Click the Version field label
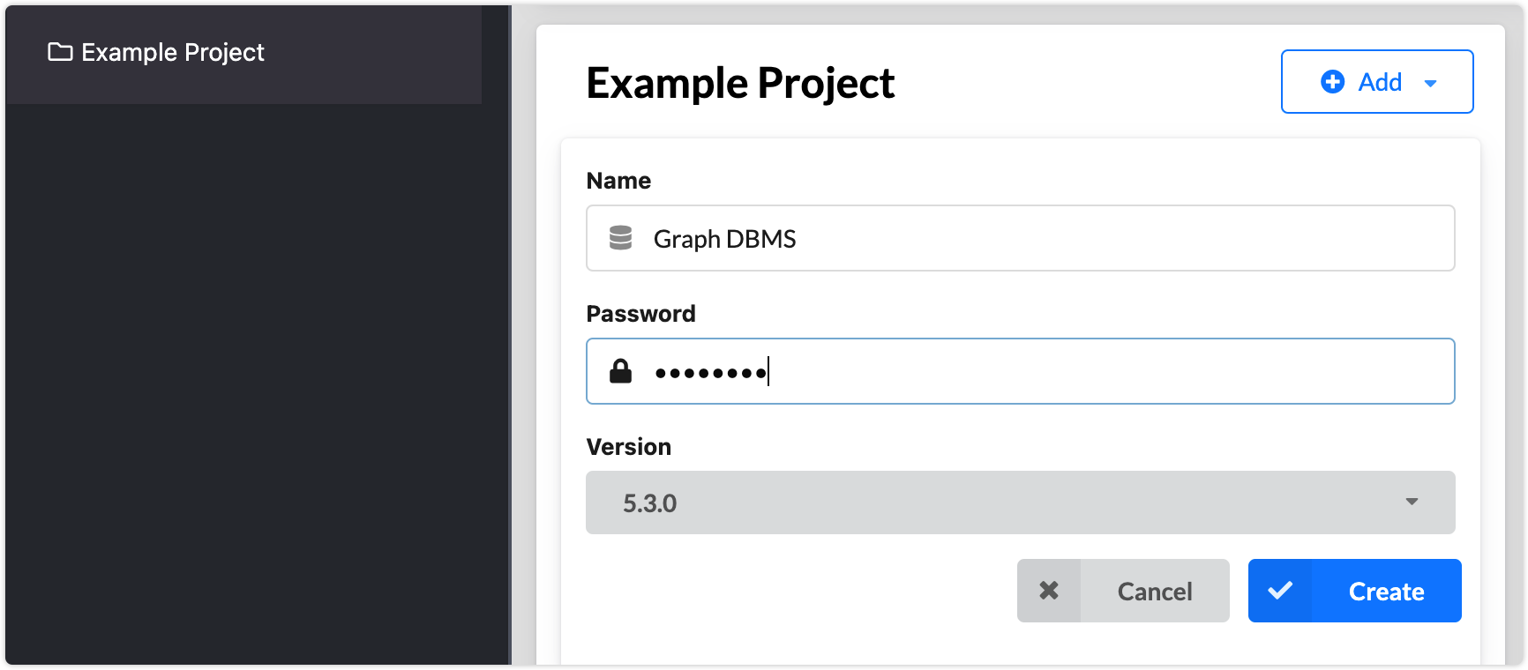This screenshot has width=1528, height=670. point(628,447)
